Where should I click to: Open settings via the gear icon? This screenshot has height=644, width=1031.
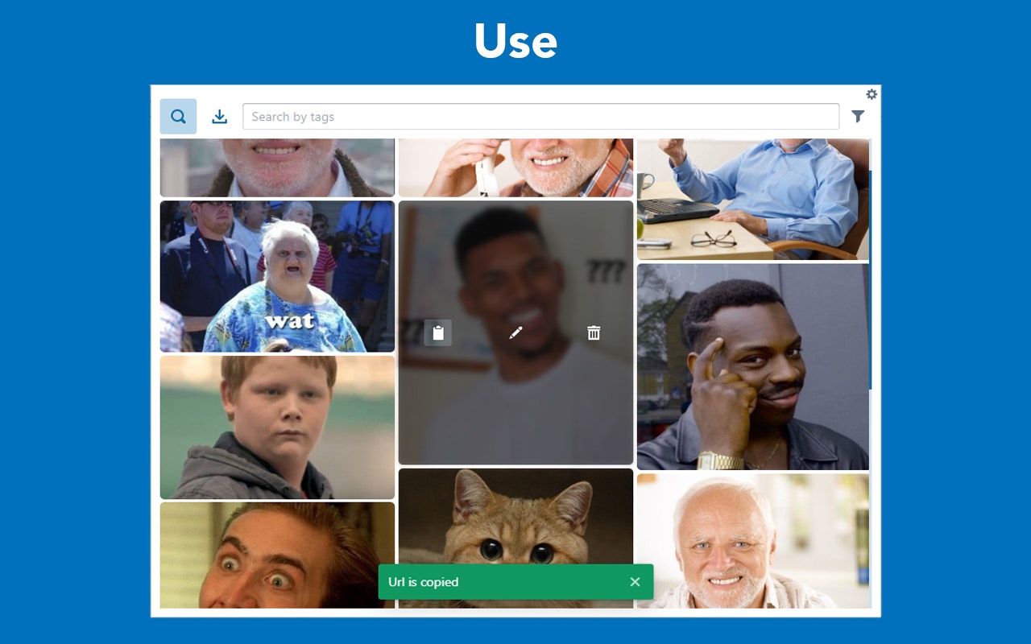872,94
